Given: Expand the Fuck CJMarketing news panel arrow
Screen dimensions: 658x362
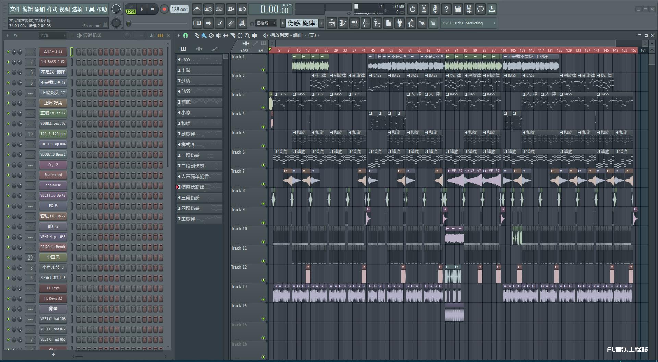Looking at the screenshot, I should click(494, 23).
